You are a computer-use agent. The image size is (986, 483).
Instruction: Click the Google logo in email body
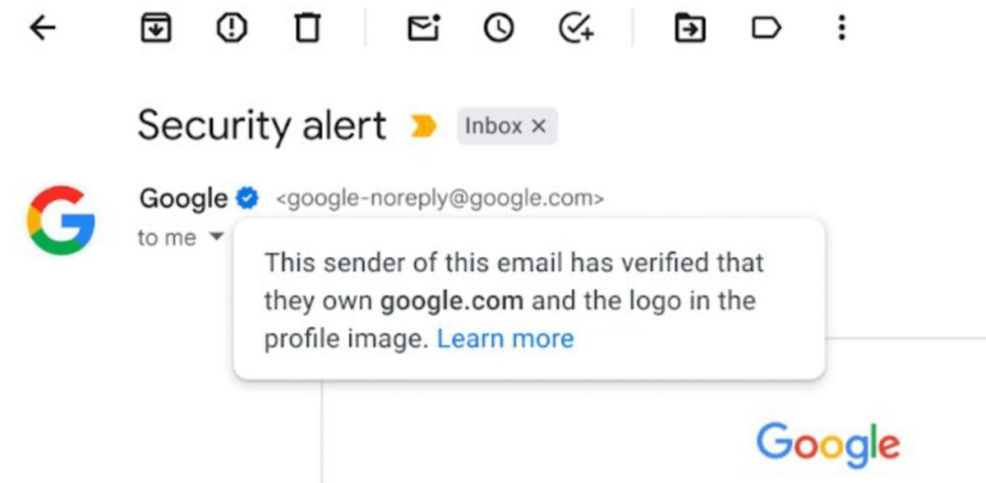[x=828, y=445]
